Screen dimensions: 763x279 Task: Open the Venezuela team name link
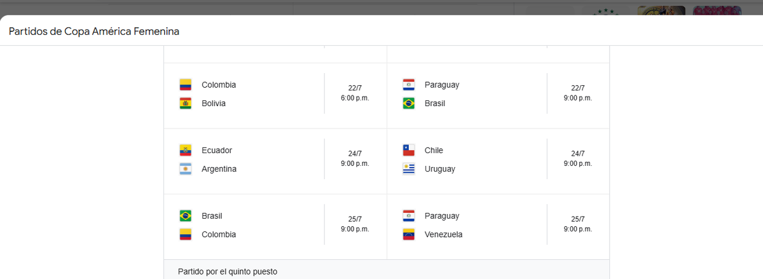(x=444, y=235)
